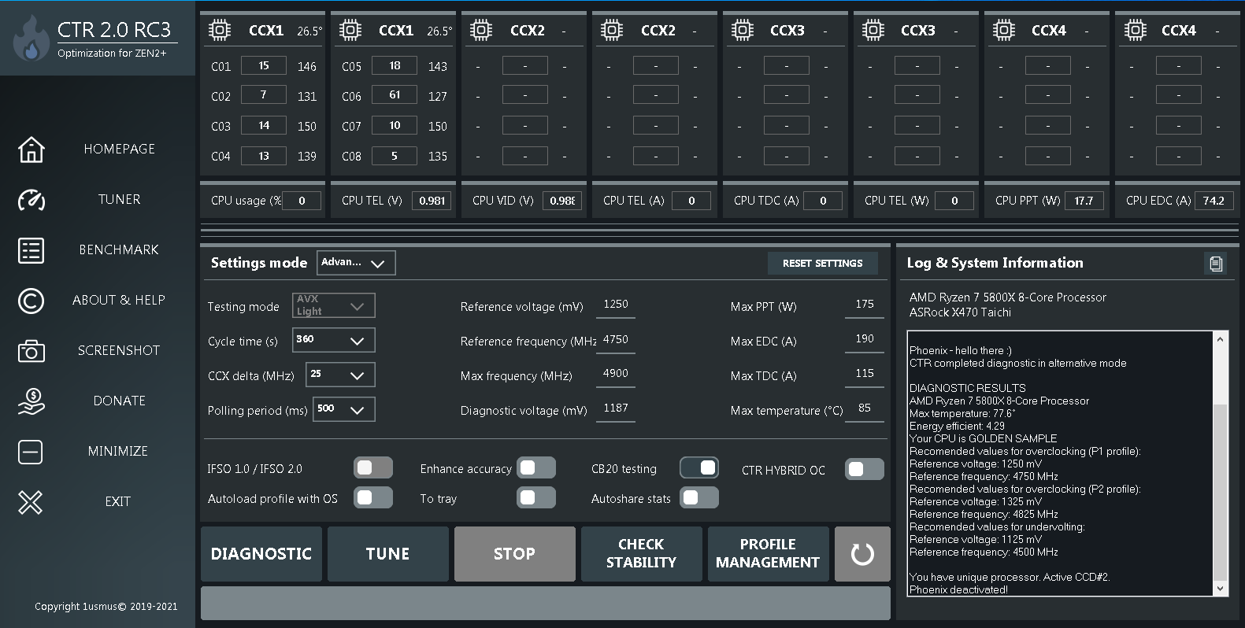Viewport: 1245px width, 628px height.
Task: Click the STOP button
Action: click(515, 554)
